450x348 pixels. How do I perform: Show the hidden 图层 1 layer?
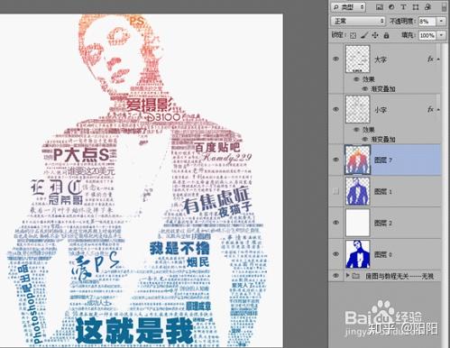point(335,191)
